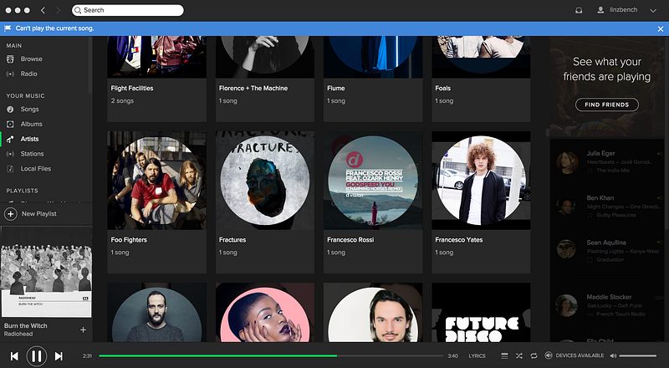Click the Burn the Witch track title
669x368 pixels.
26,325
